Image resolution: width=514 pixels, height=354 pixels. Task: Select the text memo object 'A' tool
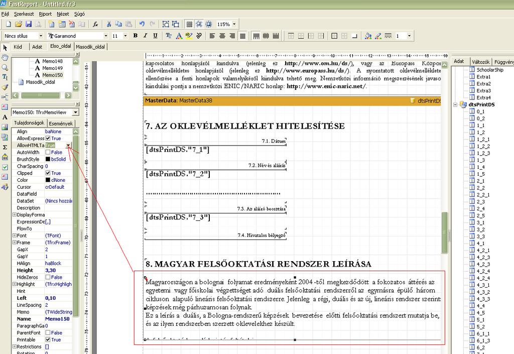pyautogui.click(x=5, y=117)
